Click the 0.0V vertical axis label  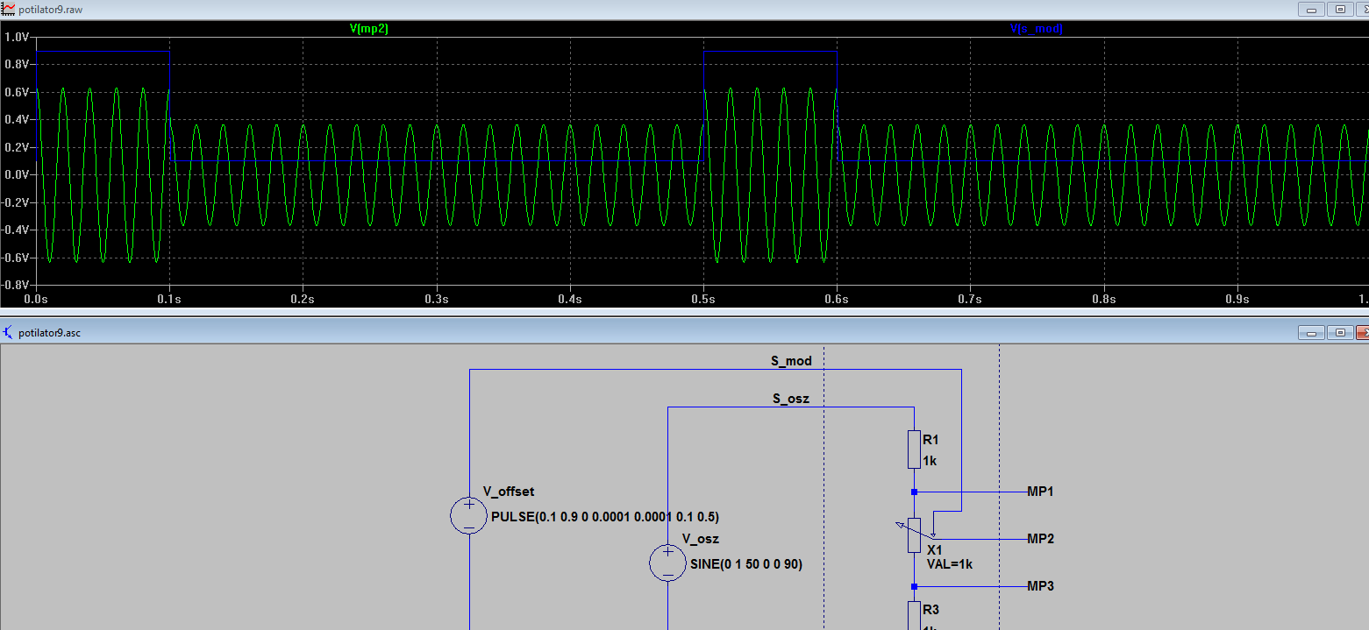pyautogui.click(x=18, y=175)
